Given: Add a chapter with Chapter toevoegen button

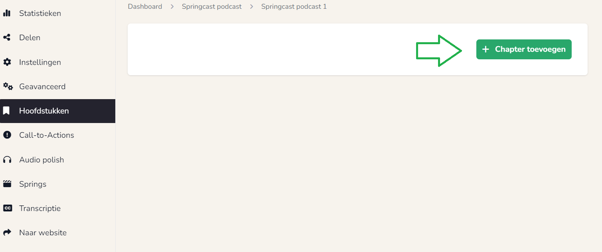Looking at the screenshot, I should 524,49.
